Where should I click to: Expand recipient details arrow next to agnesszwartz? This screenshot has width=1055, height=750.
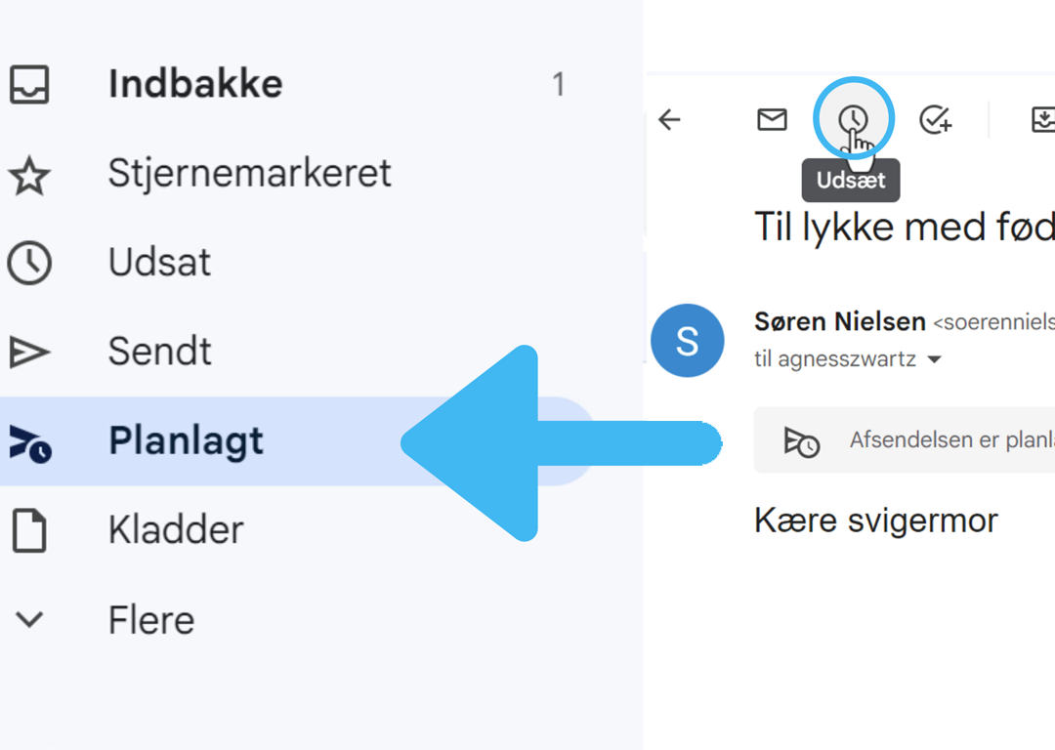(934, 360)
